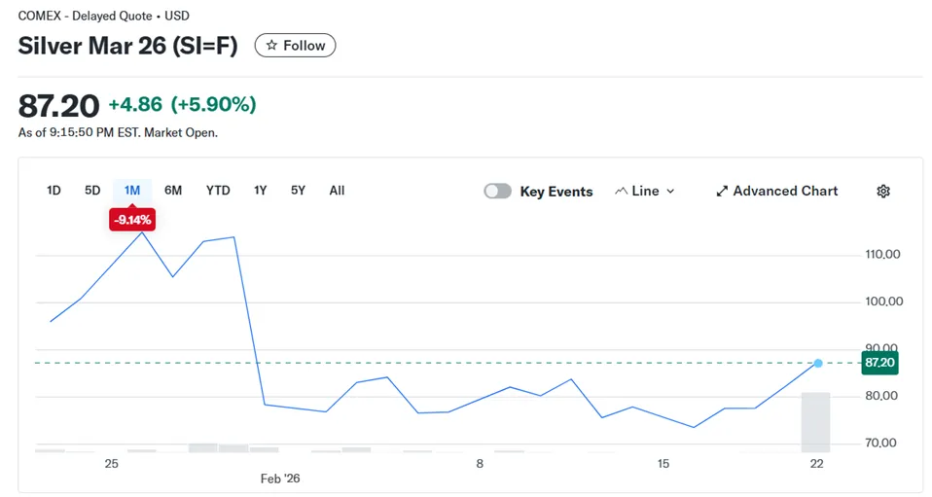Click the Follow star button
Screen dimensions: 932x497
(295, 46)
